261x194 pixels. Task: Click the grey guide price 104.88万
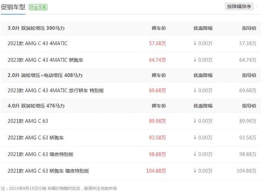click(x=246, y=171)
